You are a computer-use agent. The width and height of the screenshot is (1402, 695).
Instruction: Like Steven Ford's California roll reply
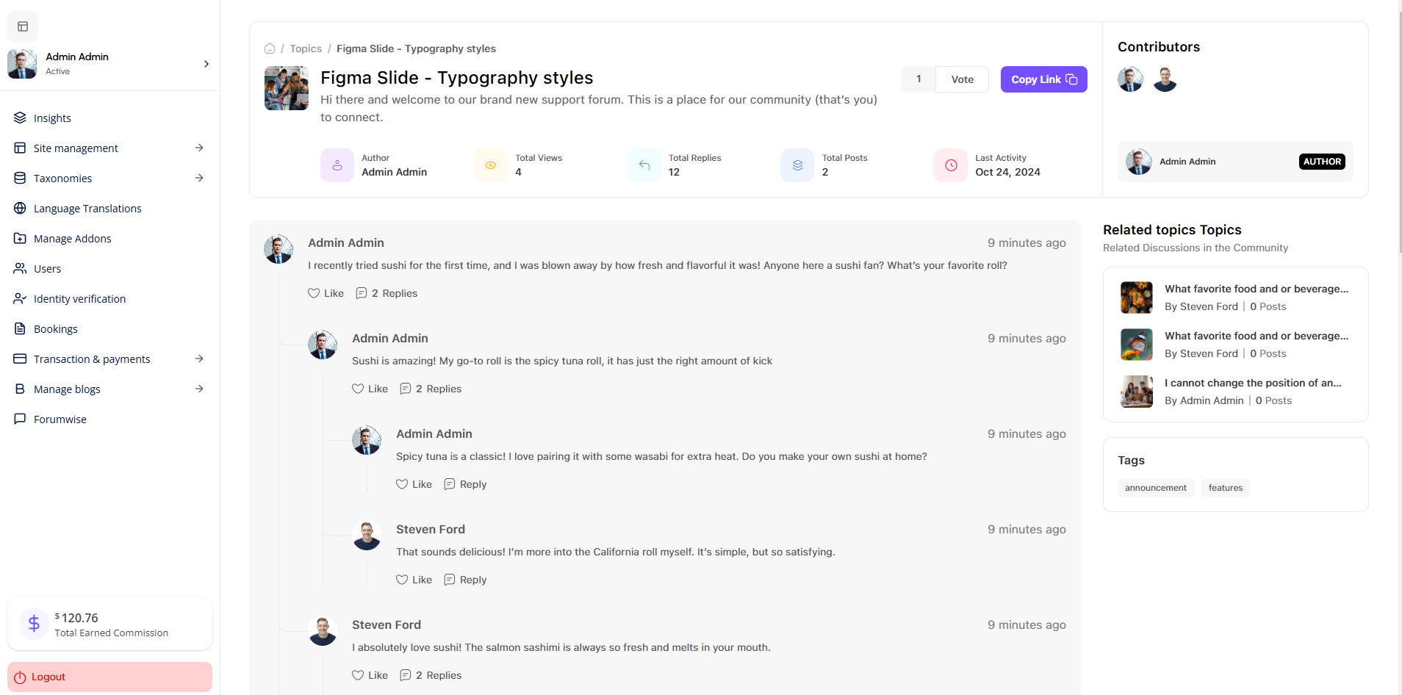coord(414,579)
